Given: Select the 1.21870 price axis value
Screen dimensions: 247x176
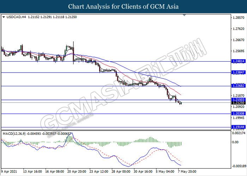Looking at the screenshot, I should 239,95.
